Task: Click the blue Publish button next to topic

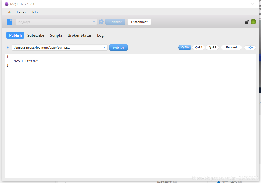Action: pyautogui.click(x=118, y=48)
